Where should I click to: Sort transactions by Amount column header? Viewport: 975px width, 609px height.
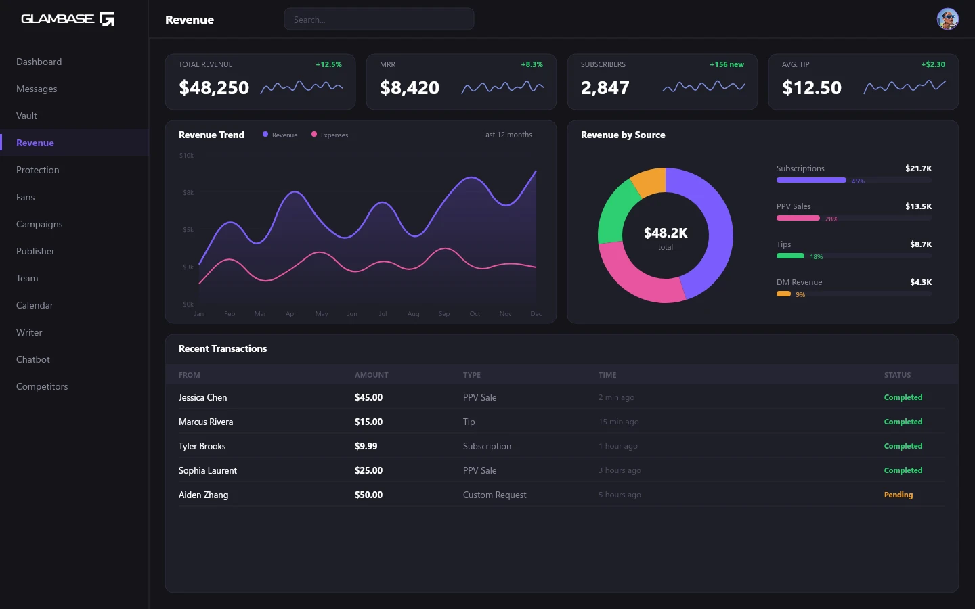tap(372, 375)
